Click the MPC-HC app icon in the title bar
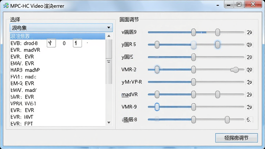Image resolution: width=265 pixels, height=149 pixels. coord(6,6)
